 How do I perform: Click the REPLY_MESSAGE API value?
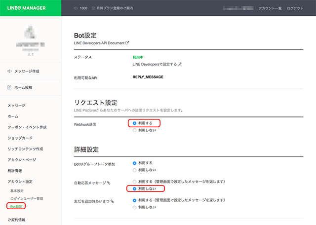(148, 77)
